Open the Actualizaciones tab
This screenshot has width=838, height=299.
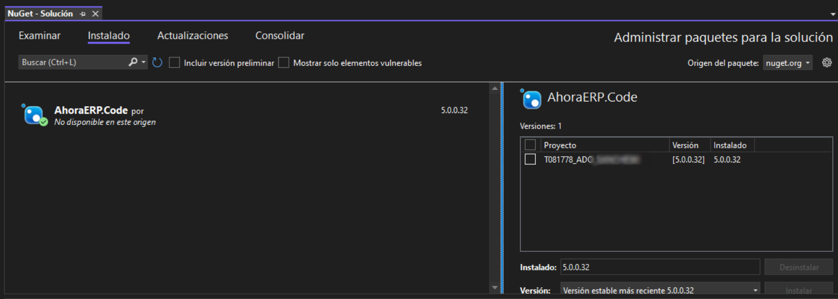click(x=193, y=36)
